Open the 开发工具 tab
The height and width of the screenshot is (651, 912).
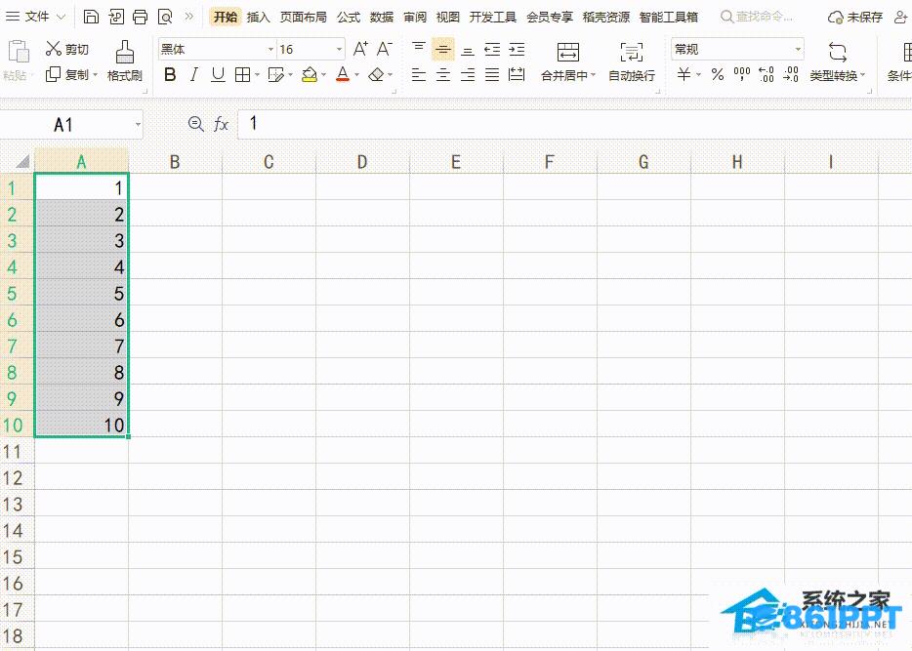tap(493, 17)
